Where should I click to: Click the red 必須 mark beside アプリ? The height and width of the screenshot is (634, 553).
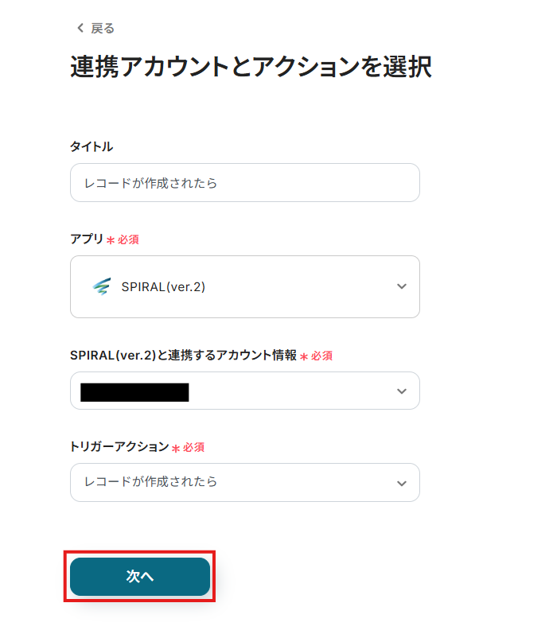[128, 239]
